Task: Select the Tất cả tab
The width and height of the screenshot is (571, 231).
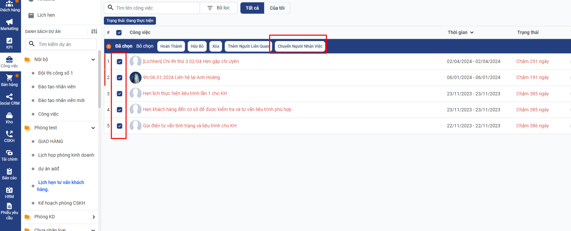Action: coord(252,8)
